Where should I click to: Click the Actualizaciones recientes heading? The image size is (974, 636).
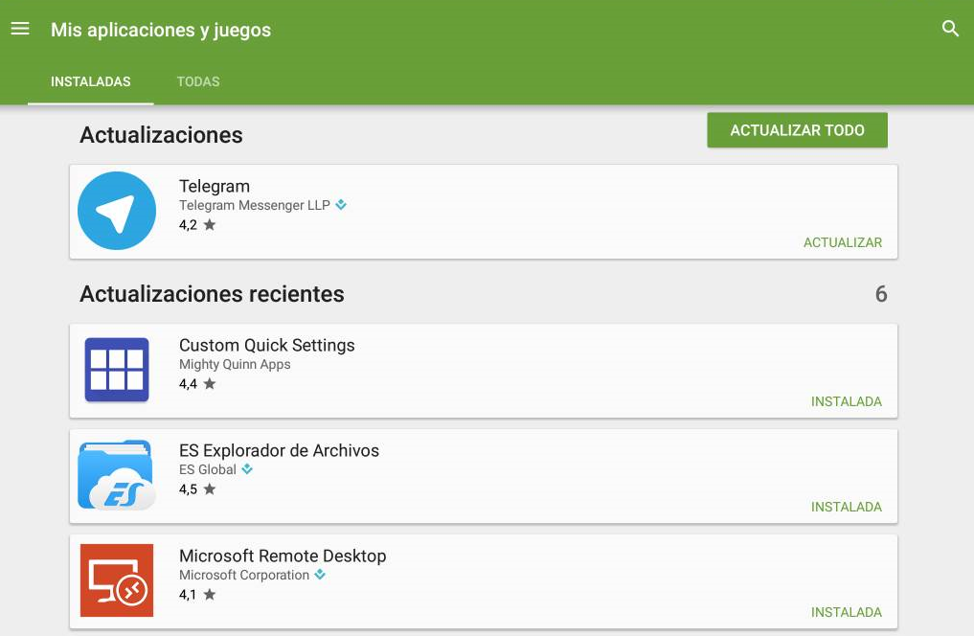(212, 294)
